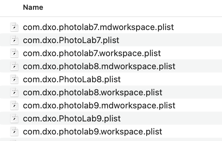222x141 pixels.
Task: Select file name com.dxo.PhotoLab9.plist
Action: tap(72, 118)
